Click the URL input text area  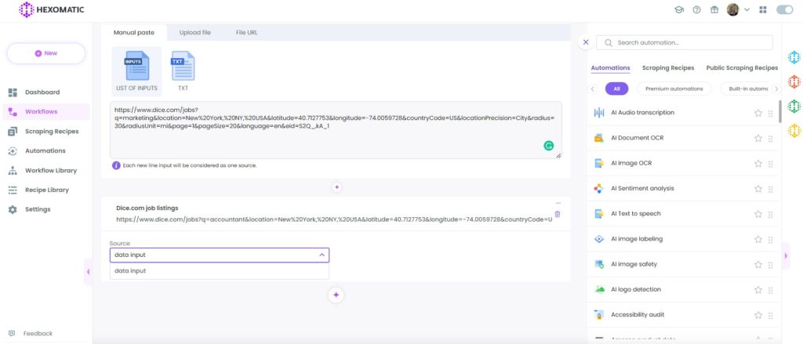click(x=336, y=130)
